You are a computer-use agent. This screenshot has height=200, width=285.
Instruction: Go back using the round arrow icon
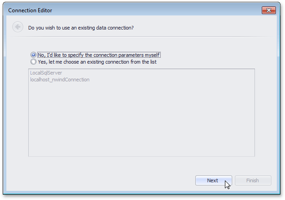point(18,27)
